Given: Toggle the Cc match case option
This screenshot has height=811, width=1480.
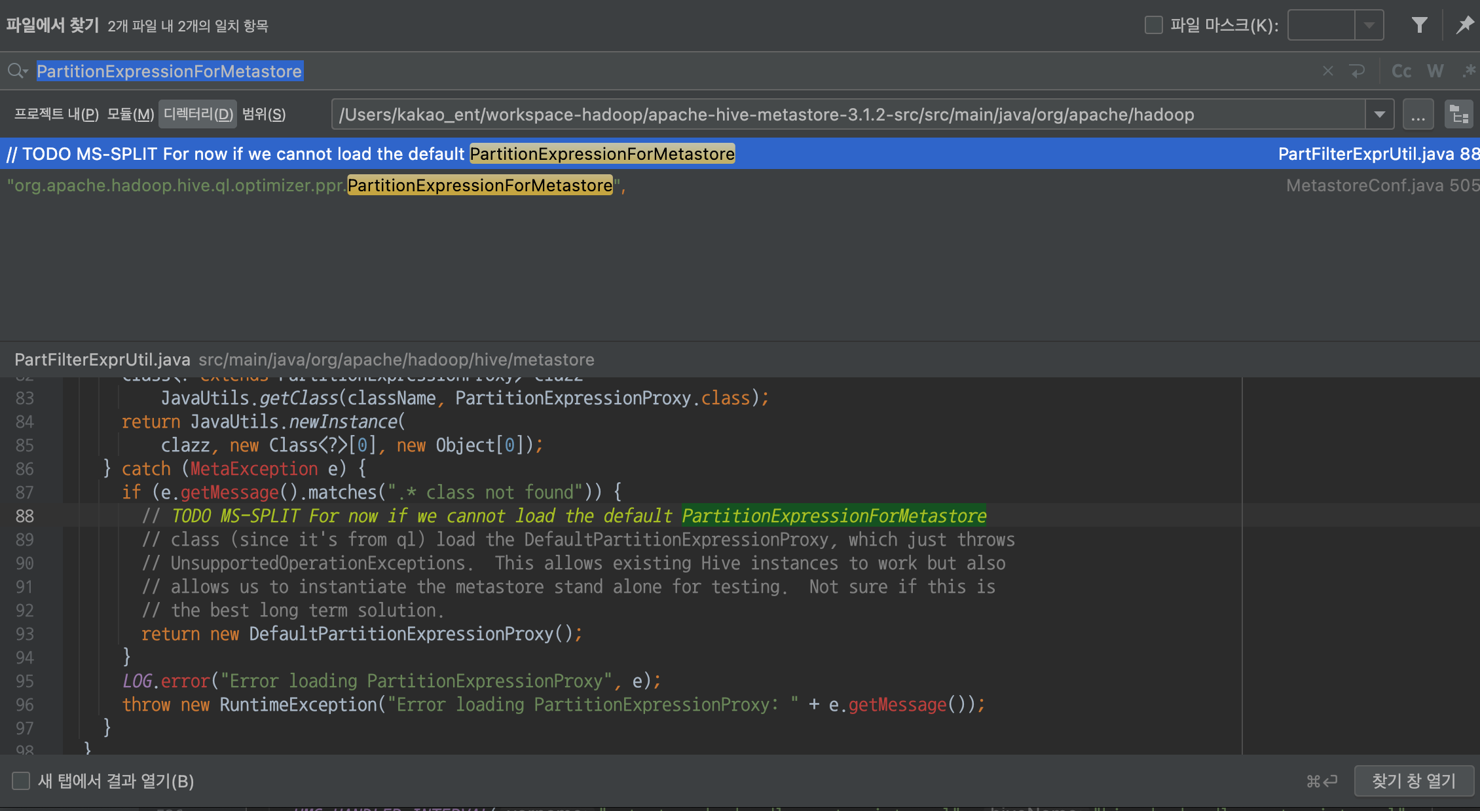Looking at the screenshot, I should pyautogui.click(x=1401, y=71).
